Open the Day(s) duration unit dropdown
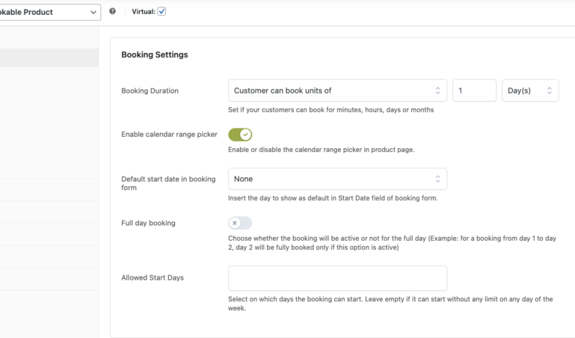 click(x=529, y=90)
